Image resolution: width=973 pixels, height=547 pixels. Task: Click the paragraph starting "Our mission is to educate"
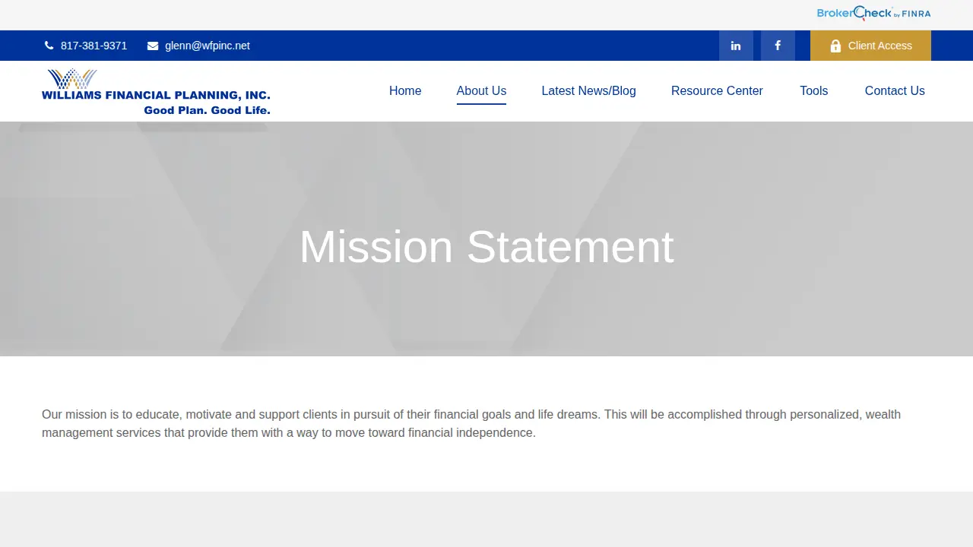click(471, 423)
